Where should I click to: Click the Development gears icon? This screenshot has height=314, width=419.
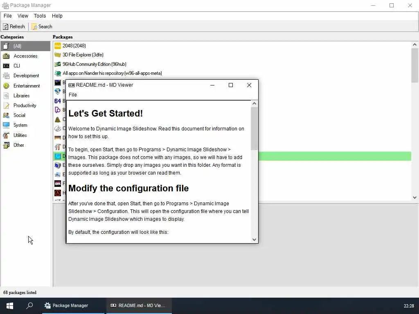coord(6,76)
